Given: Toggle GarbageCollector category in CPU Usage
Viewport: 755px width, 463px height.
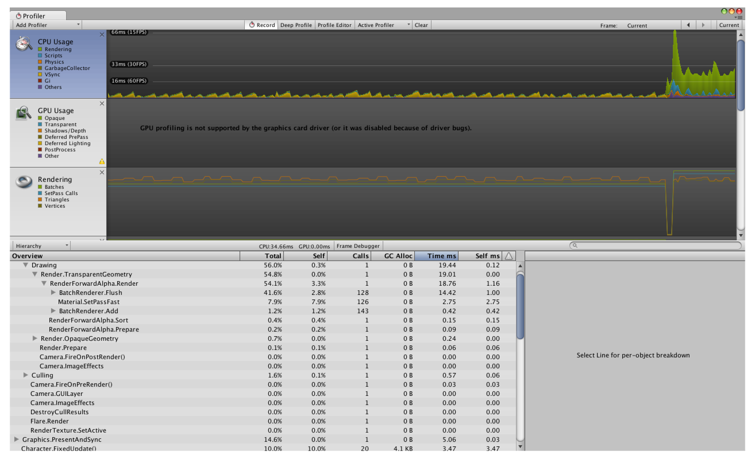Looking at the screenshot, I should tap(40, 68).
